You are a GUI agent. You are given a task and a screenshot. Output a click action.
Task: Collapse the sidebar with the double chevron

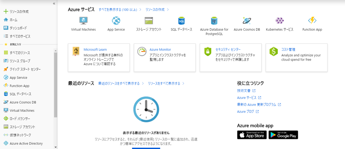pyautogui.click(x=54, y=3)
